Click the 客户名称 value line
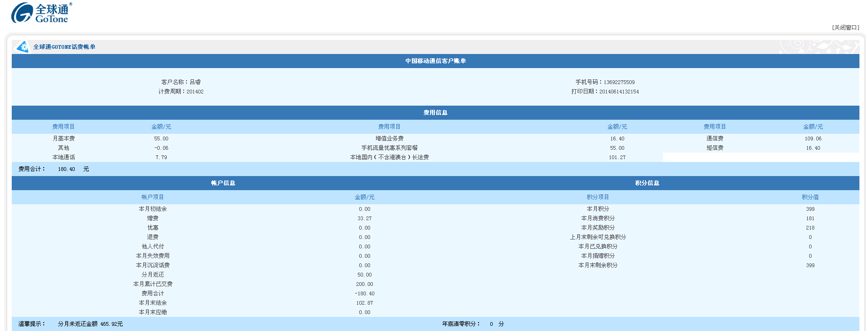The image size is (866, 331). pos(181,82)
